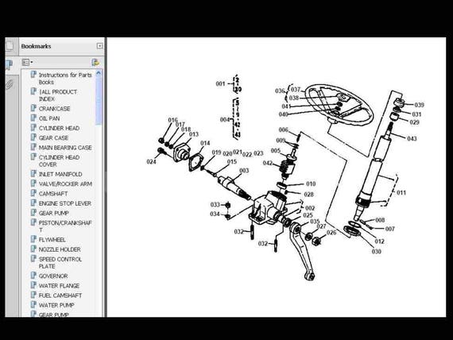
Task: Click the new bookmark icon
Action: coord(95,62)
